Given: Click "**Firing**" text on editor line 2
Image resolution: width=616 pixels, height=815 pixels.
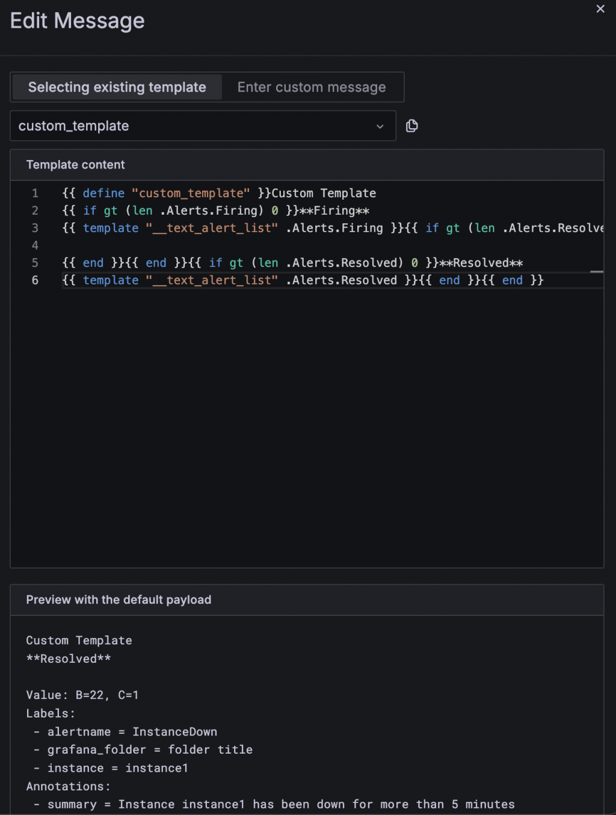Looking at the screenshot, I should coord(334,211).
